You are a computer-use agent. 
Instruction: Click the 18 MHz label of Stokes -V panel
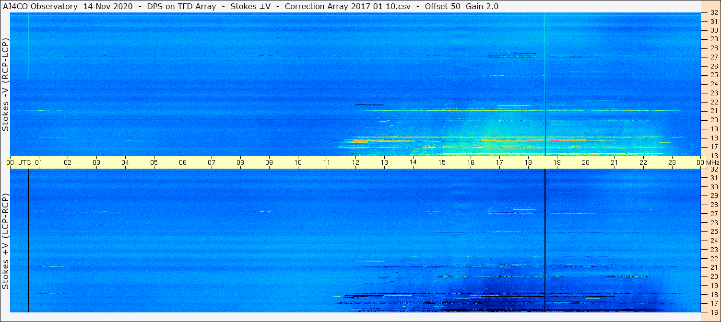pos(713,138)
